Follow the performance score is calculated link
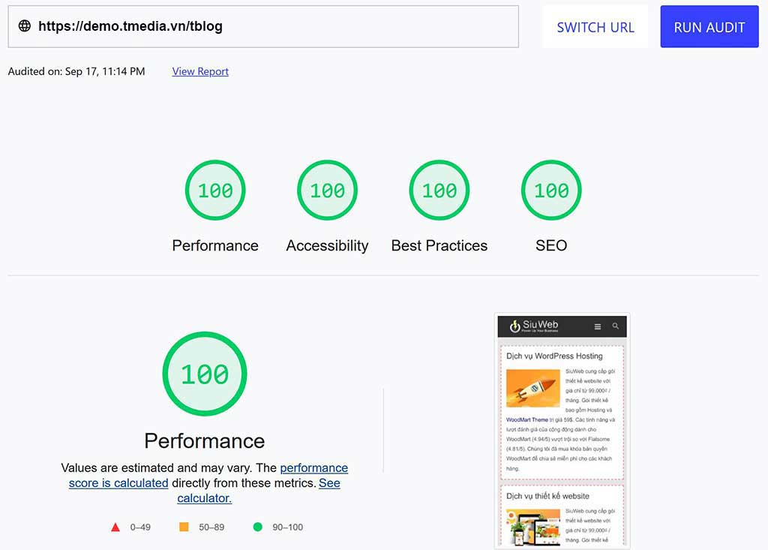This screenshot has height=550, width=768. tap(208, 476)
